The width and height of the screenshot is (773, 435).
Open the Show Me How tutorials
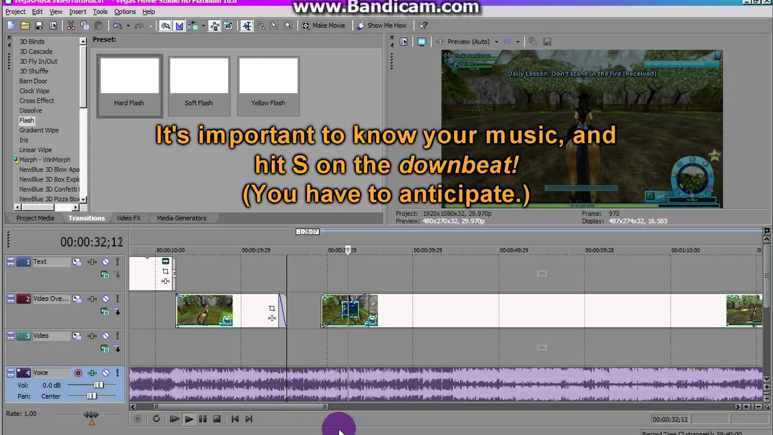point(382,25)
